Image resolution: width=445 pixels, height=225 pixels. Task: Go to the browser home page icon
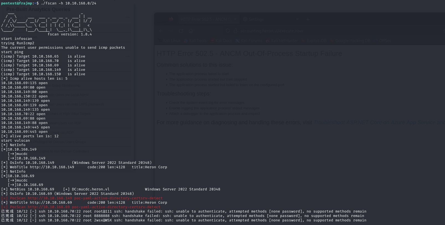(191, 31)
